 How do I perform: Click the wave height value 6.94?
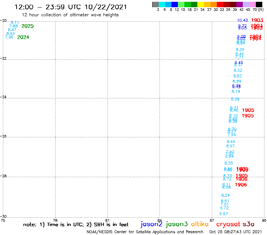click(229, 156)
